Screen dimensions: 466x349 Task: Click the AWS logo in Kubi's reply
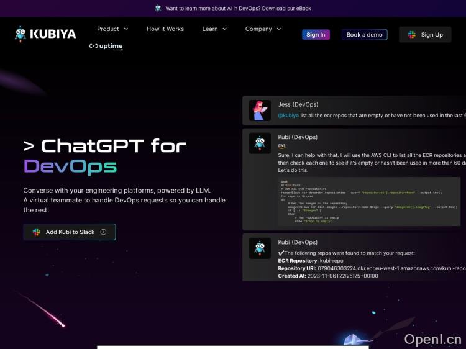[x=281, y=146]
